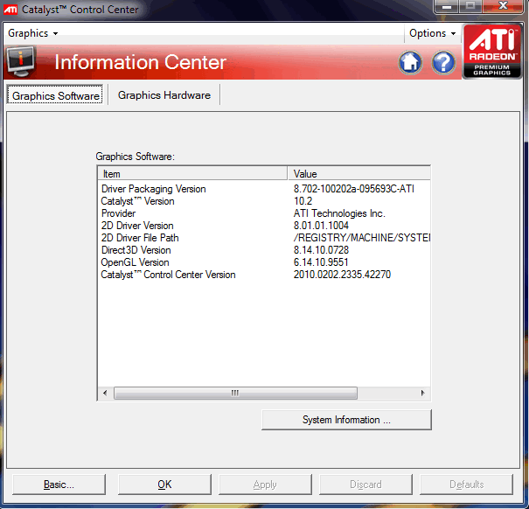Click value ATI Technologies Inc.
The height and width of the screenshot is (509, 529).
point(339,213)
